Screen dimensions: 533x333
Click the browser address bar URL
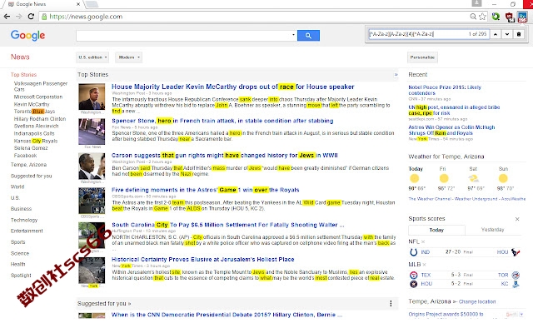point(86,17)
